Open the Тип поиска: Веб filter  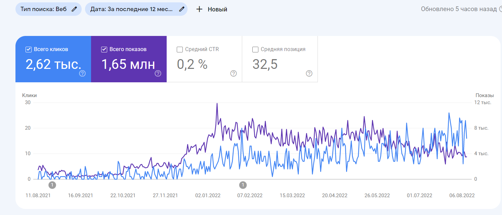(x=44, y=9)
